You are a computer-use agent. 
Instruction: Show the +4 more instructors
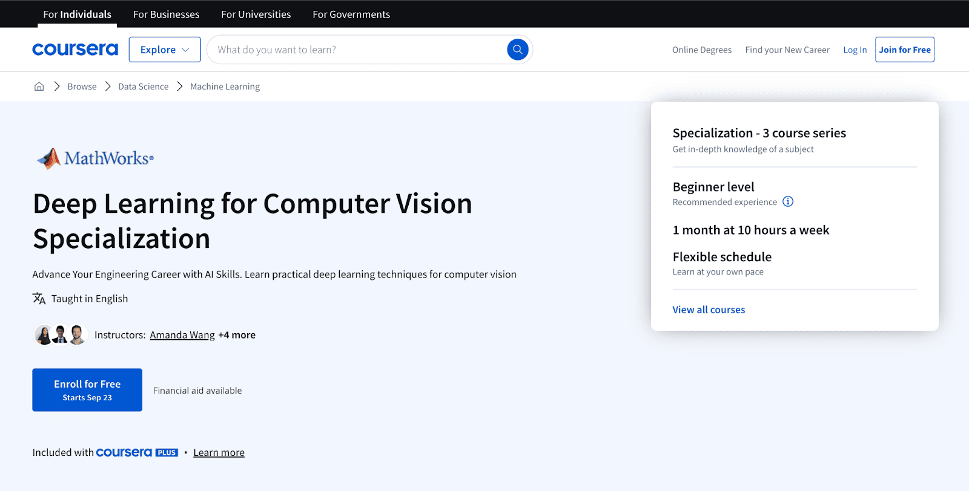pos(237,335)
